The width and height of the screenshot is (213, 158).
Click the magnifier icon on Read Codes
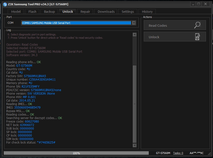[197, 25]
